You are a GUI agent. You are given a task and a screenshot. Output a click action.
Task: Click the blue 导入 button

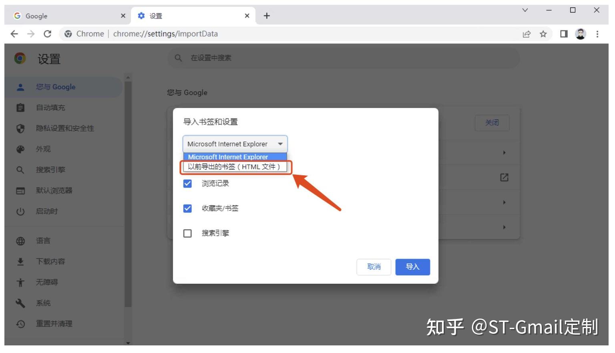click(x=413, y=267)
